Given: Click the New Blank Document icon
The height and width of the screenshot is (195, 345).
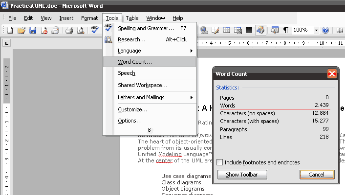Looking at the screenshot, I should pos(10,30).
